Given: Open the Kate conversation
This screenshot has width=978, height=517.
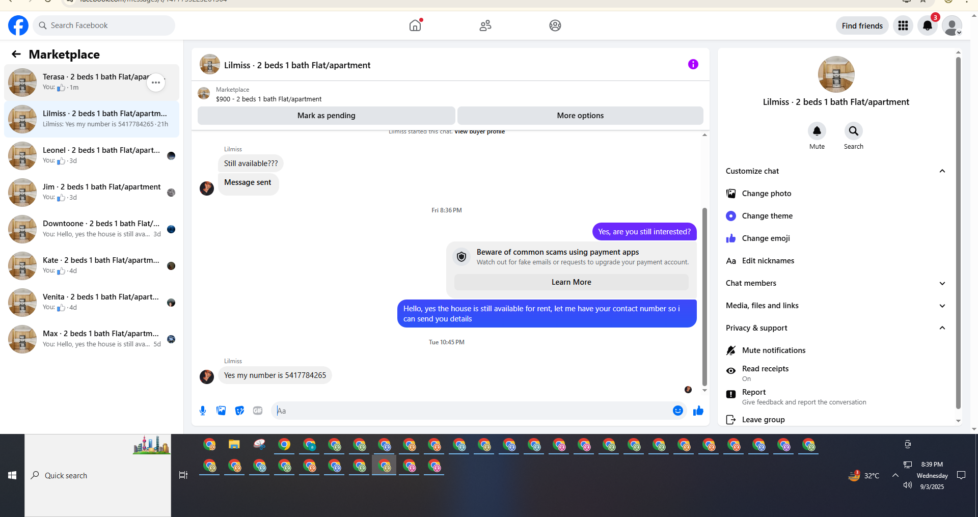Looking at the screenshot, I should click(92, 266).
